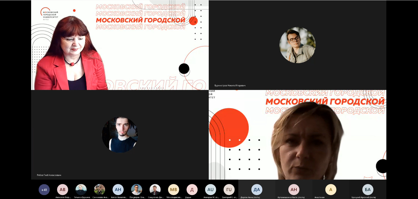
Task: Click the name label Рябов Глеб Алексеевич
Action: click(x=49, y=175)
